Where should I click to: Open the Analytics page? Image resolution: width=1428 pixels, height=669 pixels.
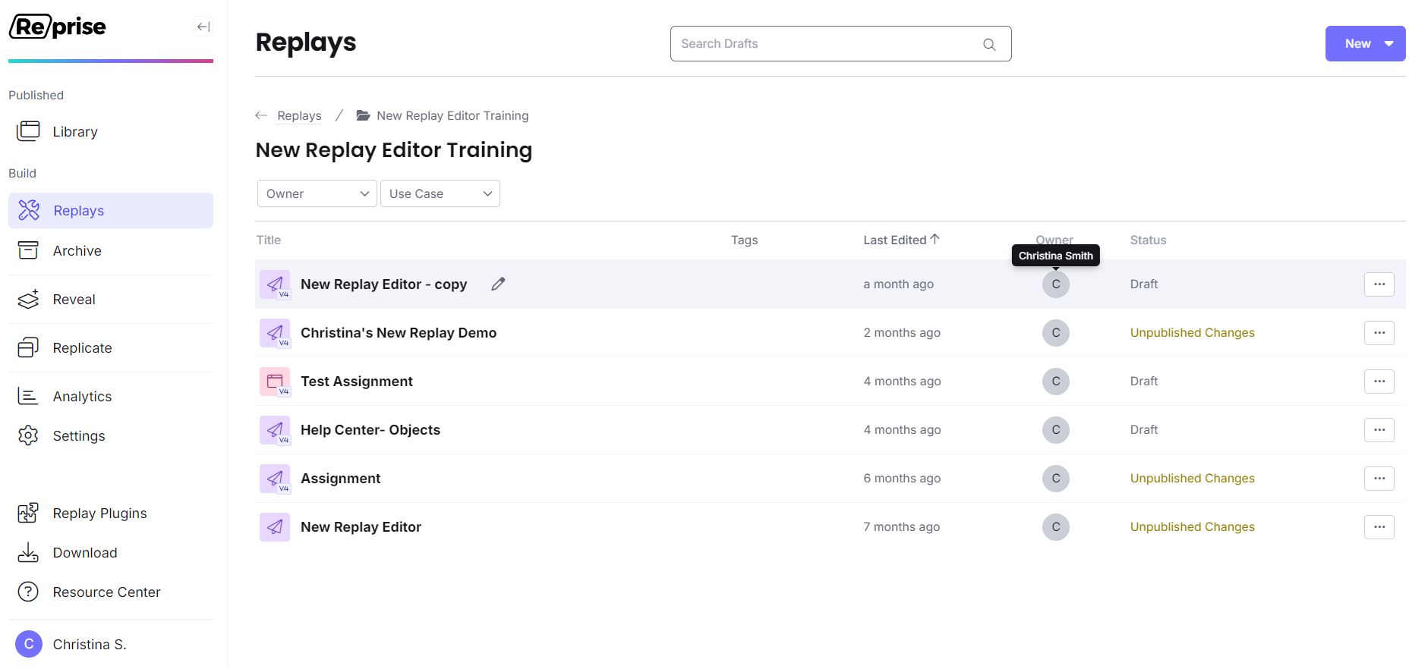point(111,396)
